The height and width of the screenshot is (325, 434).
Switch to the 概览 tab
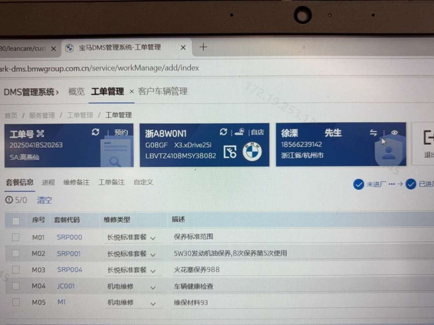(x=76, y=92)
